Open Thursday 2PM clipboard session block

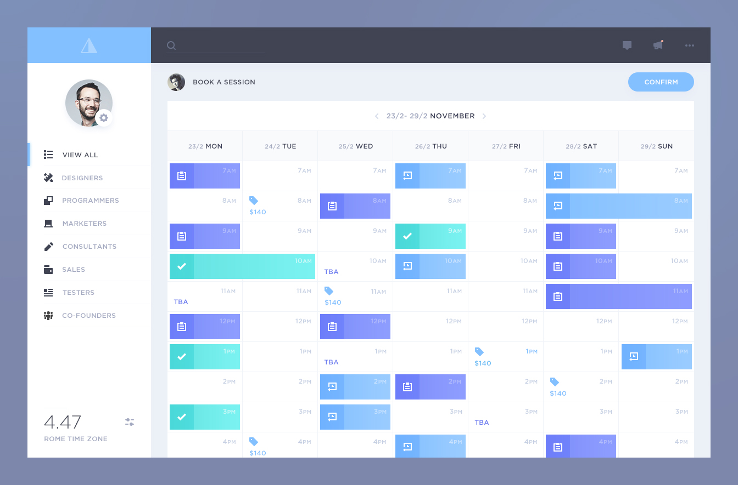point(431,387)
